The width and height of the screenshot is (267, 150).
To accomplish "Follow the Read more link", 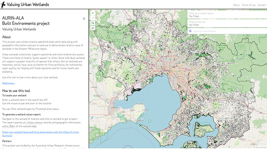I will point(9,83).
